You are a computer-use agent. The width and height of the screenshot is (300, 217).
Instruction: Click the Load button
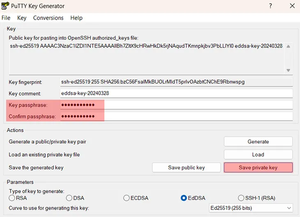pyautogui.click(x=258, y=155)
